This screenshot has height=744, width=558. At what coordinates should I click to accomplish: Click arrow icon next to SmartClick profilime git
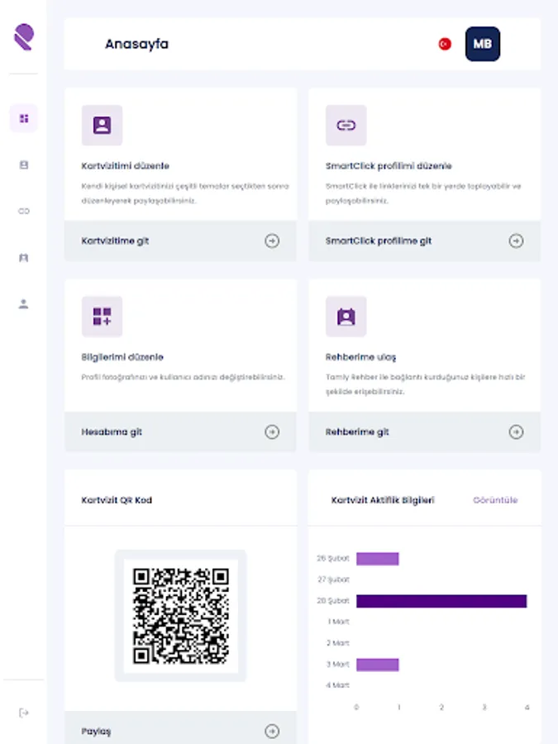pyautogui.click(x=516, y=241)
